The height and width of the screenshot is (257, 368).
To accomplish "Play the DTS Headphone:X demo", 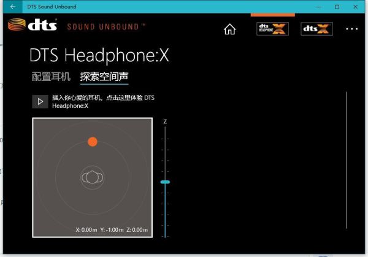I will click(40, 101).
